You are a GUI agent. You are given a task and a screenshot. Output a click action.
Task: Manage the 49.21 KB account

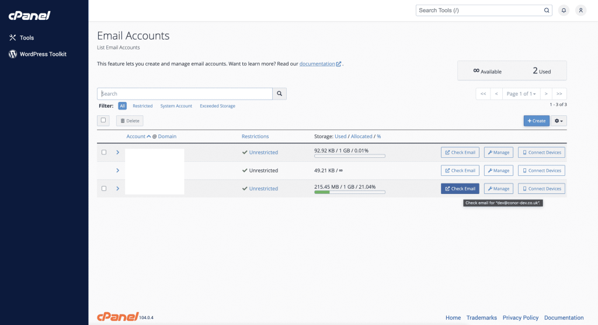[x=499, y=171]
